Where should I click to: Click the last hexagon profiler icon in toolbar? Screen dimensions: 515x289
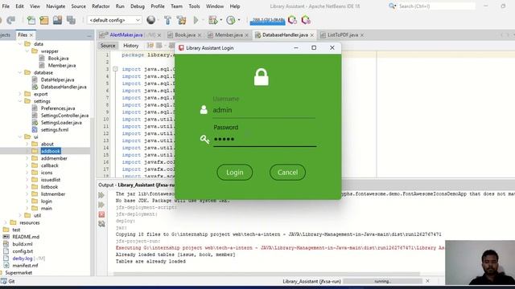click(x=306, y=20)
